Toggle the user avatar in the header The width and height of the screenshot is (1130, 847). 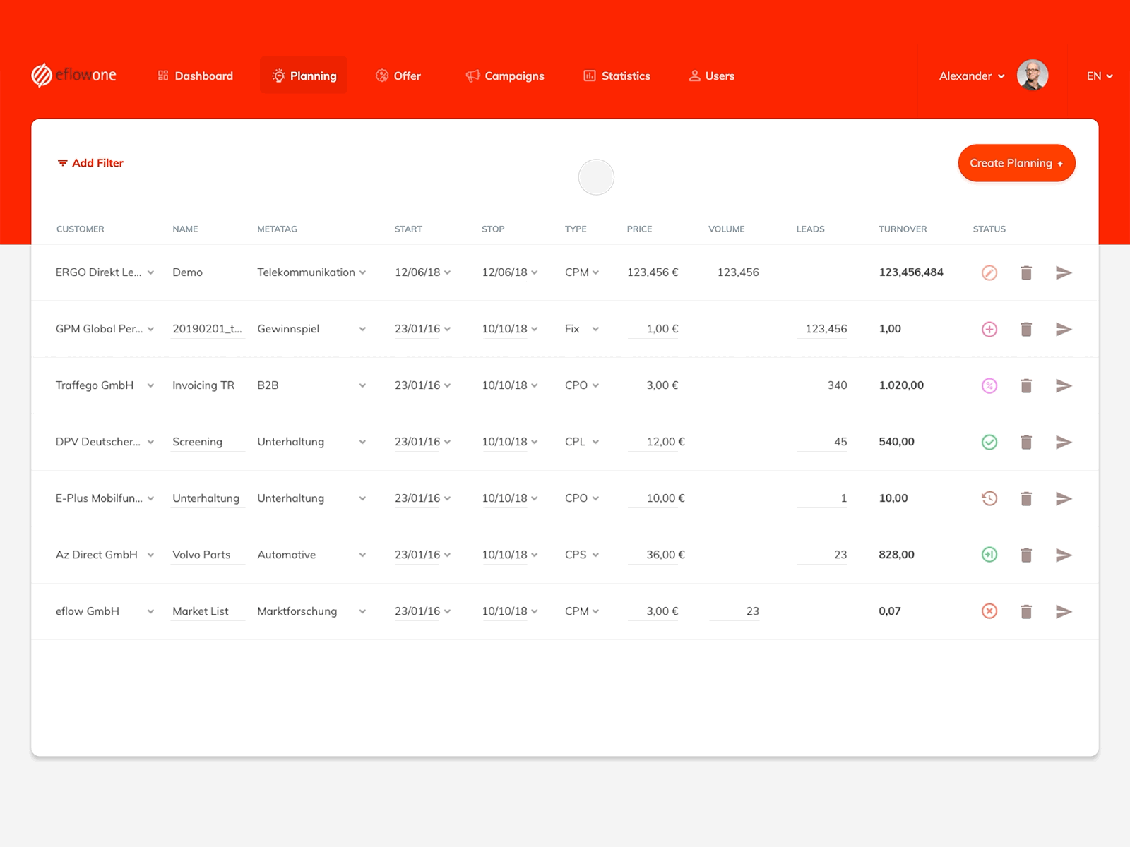point(1033,76)
